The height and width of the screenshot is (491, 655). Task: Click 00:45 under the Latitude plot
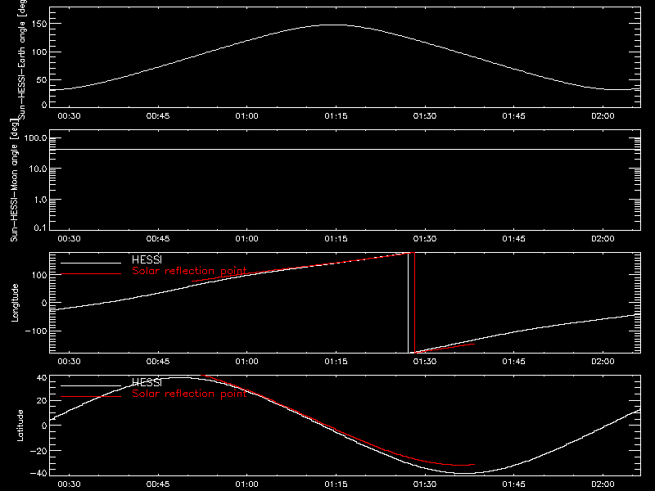158,484
